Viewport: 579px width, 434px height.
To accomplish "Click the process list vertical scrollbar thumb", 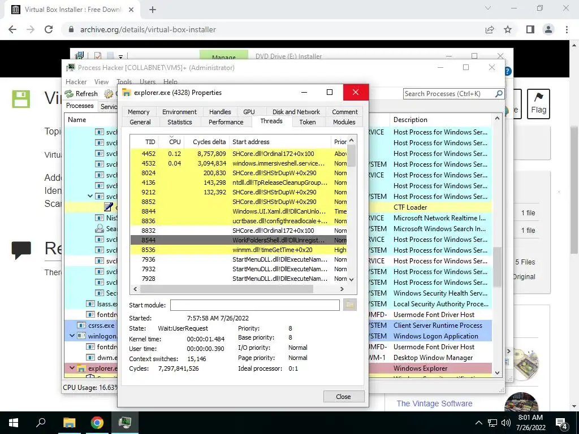I will [497, 267].
